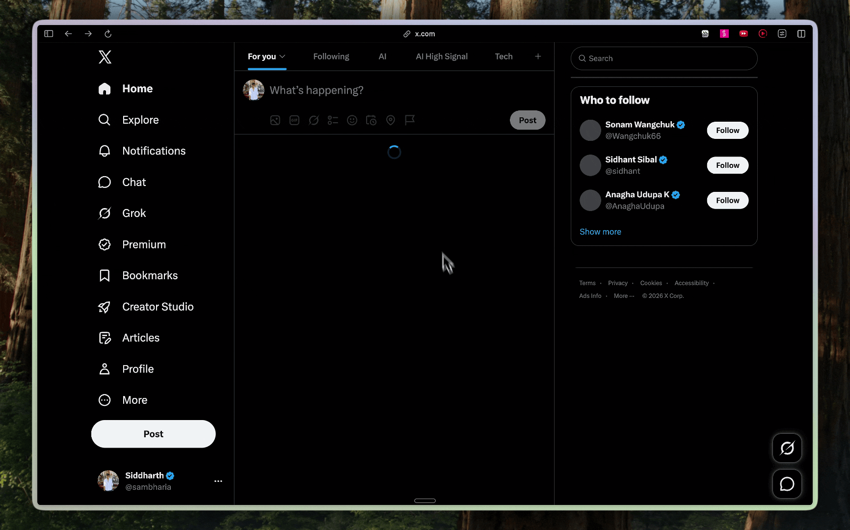Click the @AnaghaUdupa handle
Screen dimensions: 850x530
click(635, 206)
